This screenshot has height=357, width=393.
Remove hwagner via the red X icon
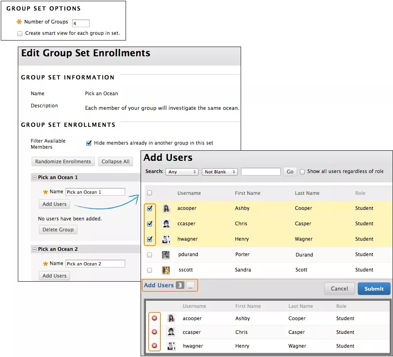click(154, 346)
